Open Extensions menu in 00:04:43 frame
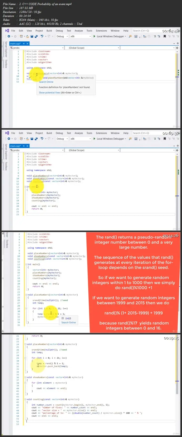Viewport: 182px width, 437px height. tap(102, 31)
